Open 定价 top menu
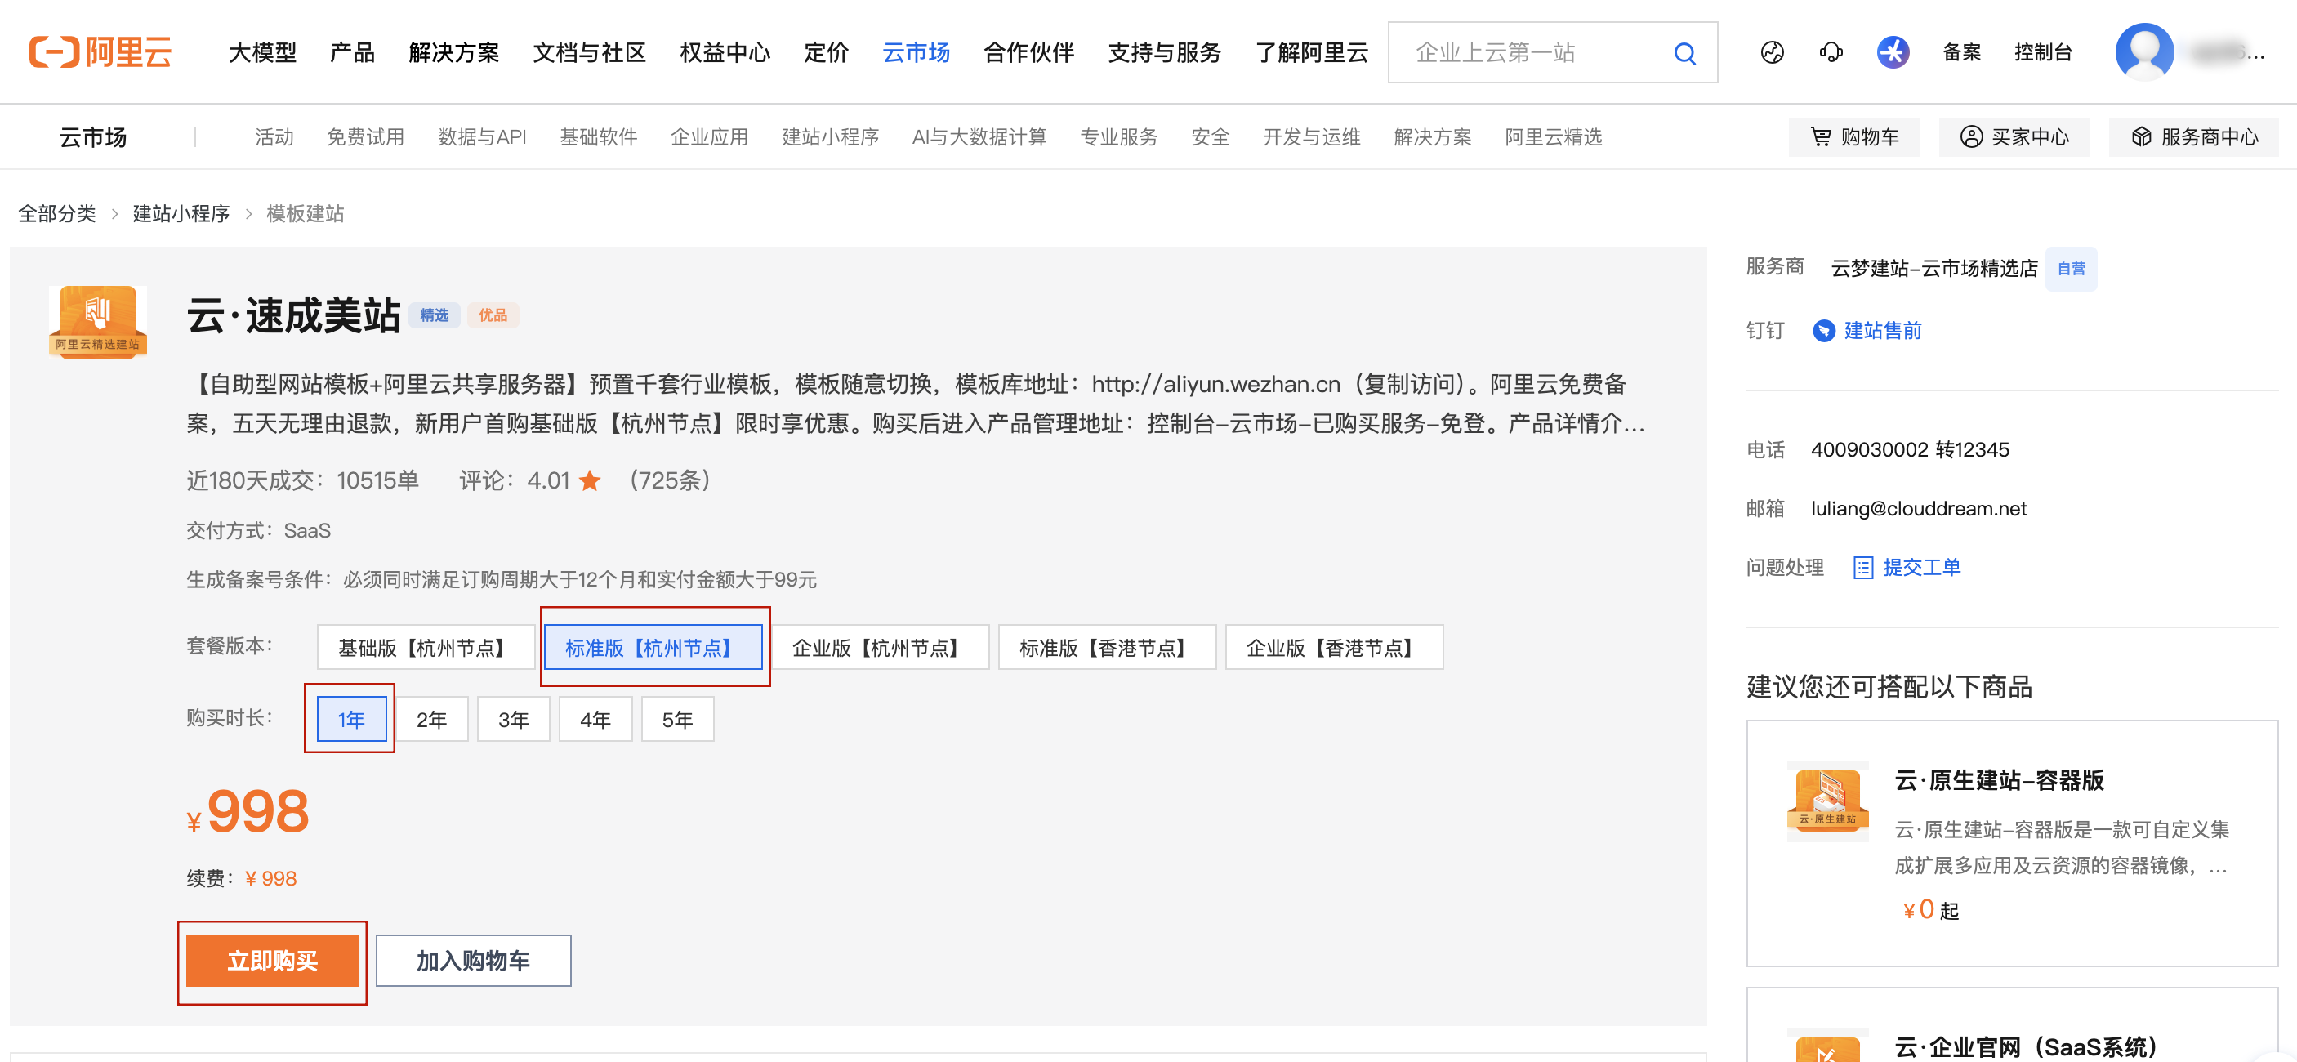The width and height of the screenshot is (2297, 1062). [827, 52]
